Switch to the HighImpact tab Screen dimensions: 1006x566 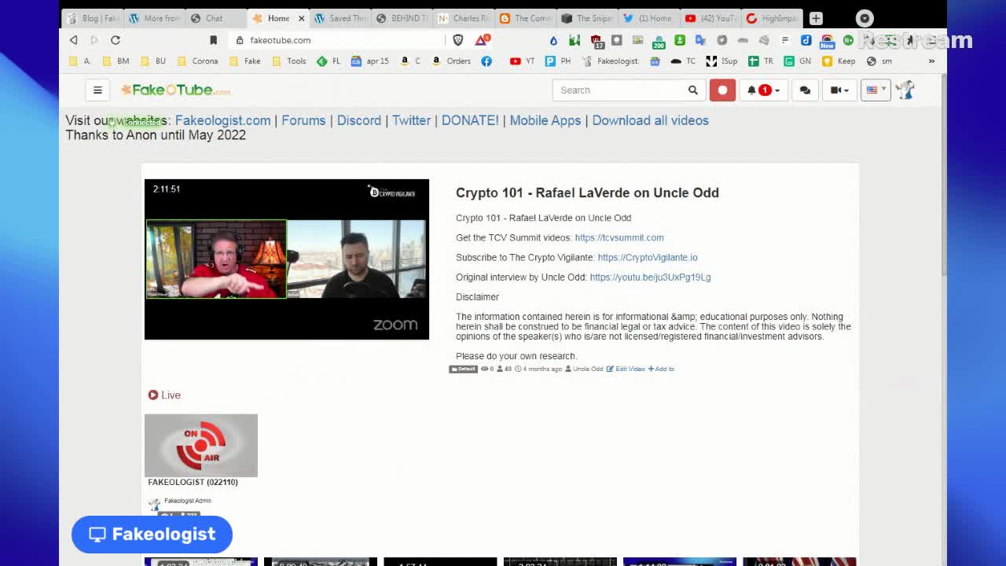[x=771, y=18]
